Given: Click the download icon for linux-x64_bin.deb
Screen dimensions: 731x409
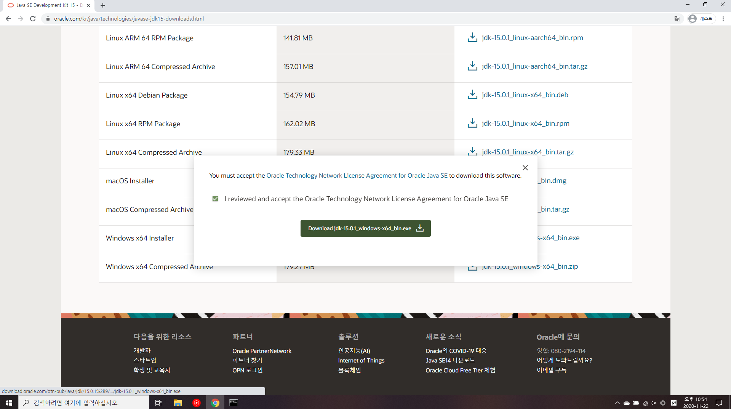Looking at the screenshot, I should click(472, 95).
